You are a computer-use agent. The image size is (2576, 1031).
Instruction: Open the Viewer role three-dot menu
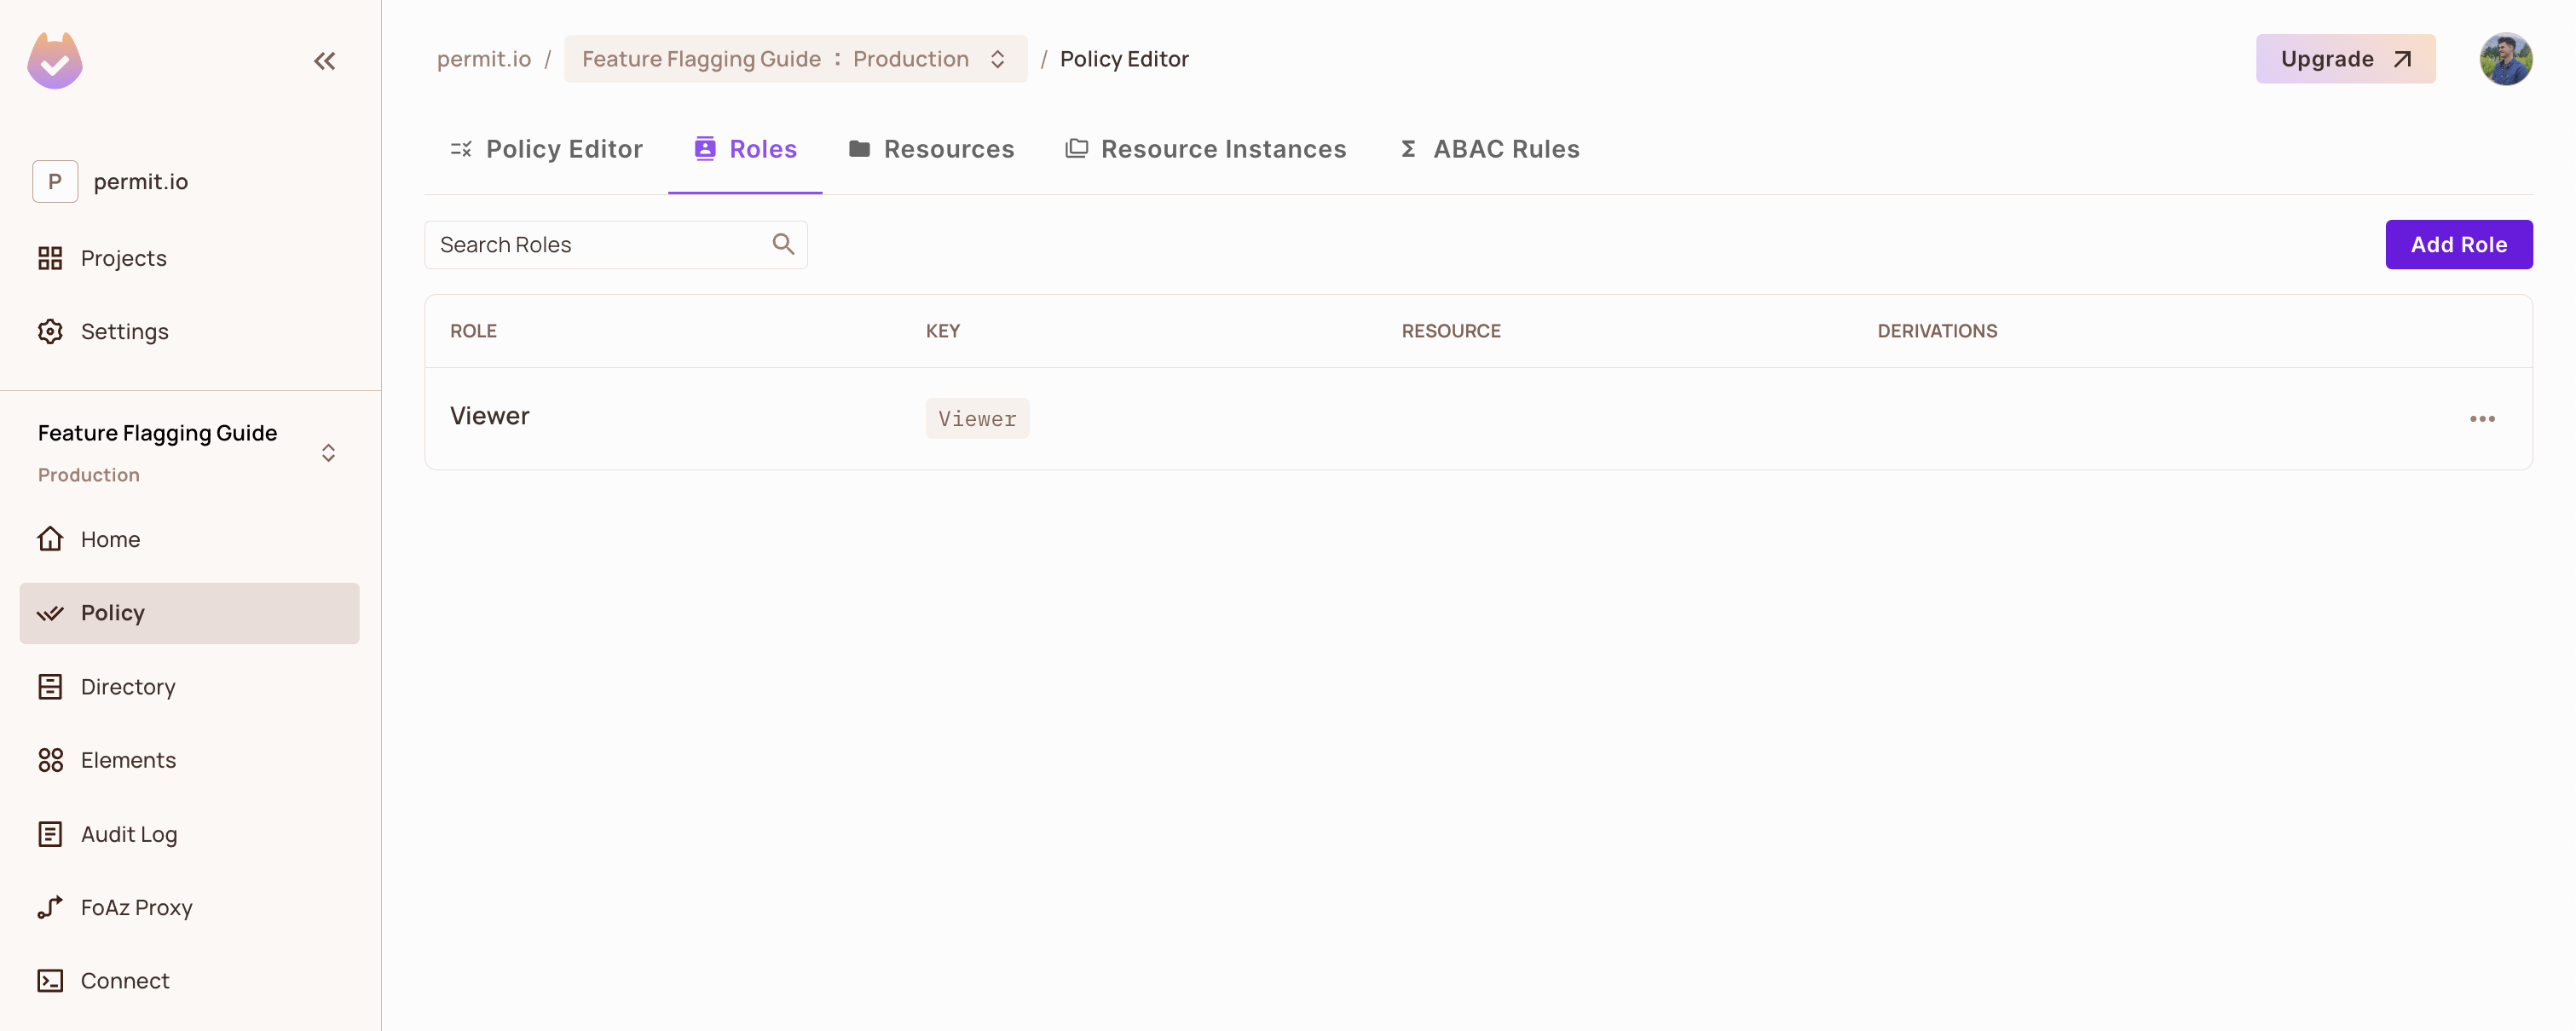[x=2481, y=419]
